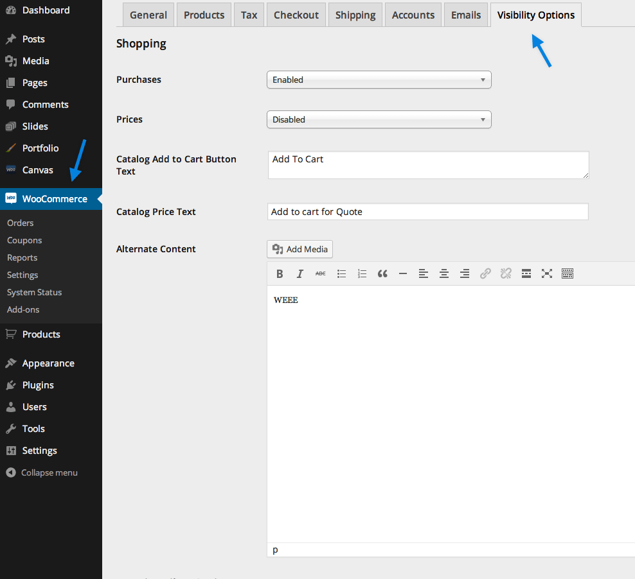The height and width of the screenshot is (579, 635).
Task: Open the Prices dropdown set to Disabled
Action: point(379,119)
